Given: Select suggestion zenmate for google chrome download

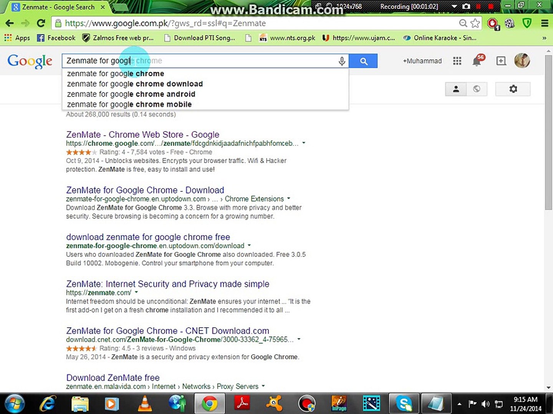Looking at the screenshot, I should [x=135, y=84].
